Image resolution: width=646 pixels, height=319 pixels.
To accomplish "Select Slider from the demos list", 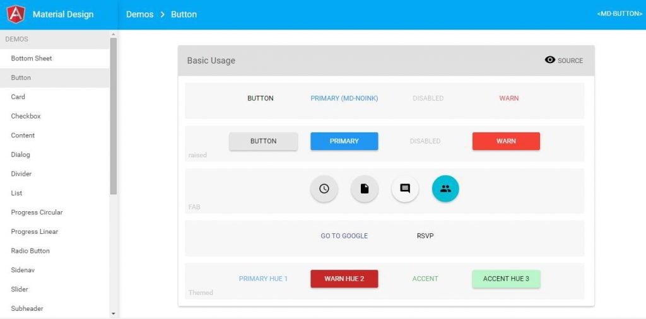I will pos(20,289).
